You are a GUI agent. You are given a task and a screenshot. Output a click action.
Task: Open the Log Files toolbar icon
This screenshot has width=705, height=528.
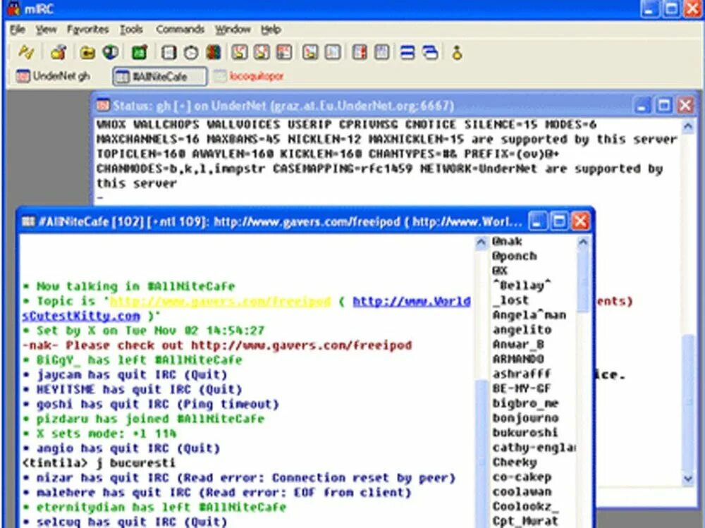point(333,53)
